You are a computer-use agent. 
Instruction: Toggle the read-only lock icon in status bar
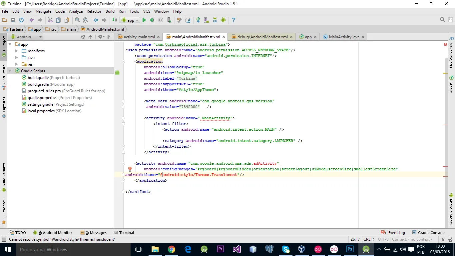(x=443, y=239)
